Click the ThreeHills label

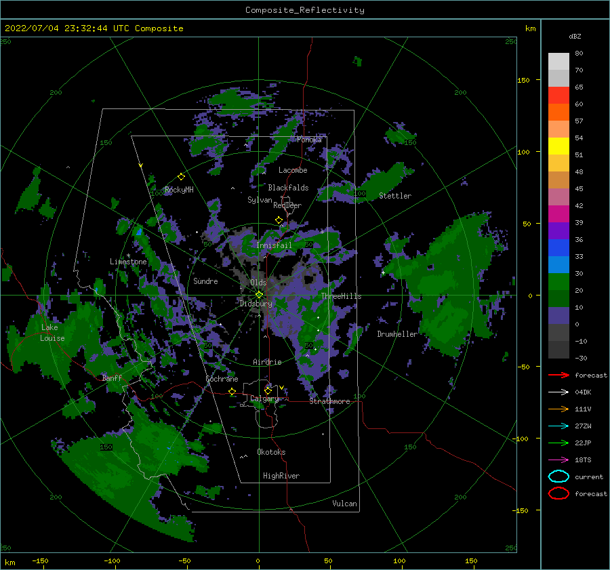[x=341, y=296]
